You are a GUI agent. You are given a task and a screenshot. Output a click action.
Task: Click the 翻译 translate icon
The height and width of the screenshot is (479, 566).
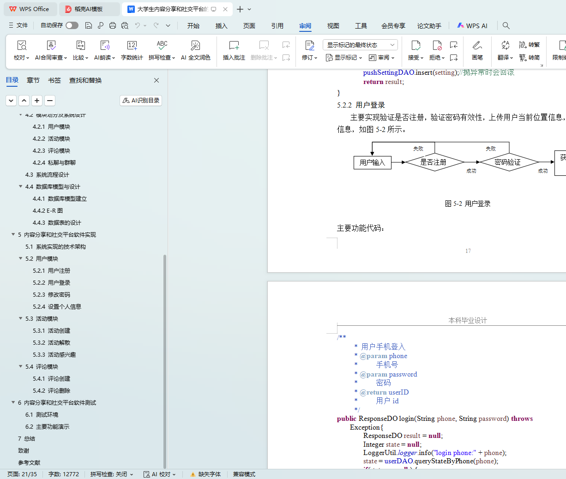click(505, 46)
